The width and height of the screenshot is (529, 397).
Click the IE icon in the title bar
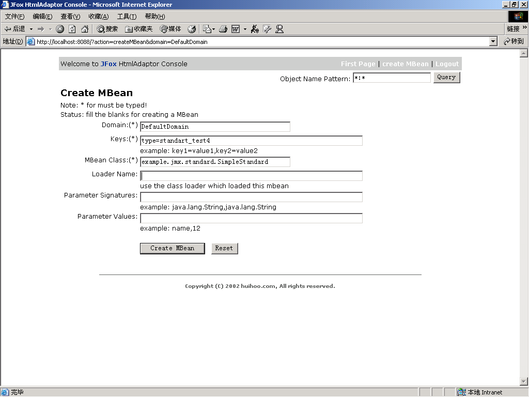coord(5,4)
